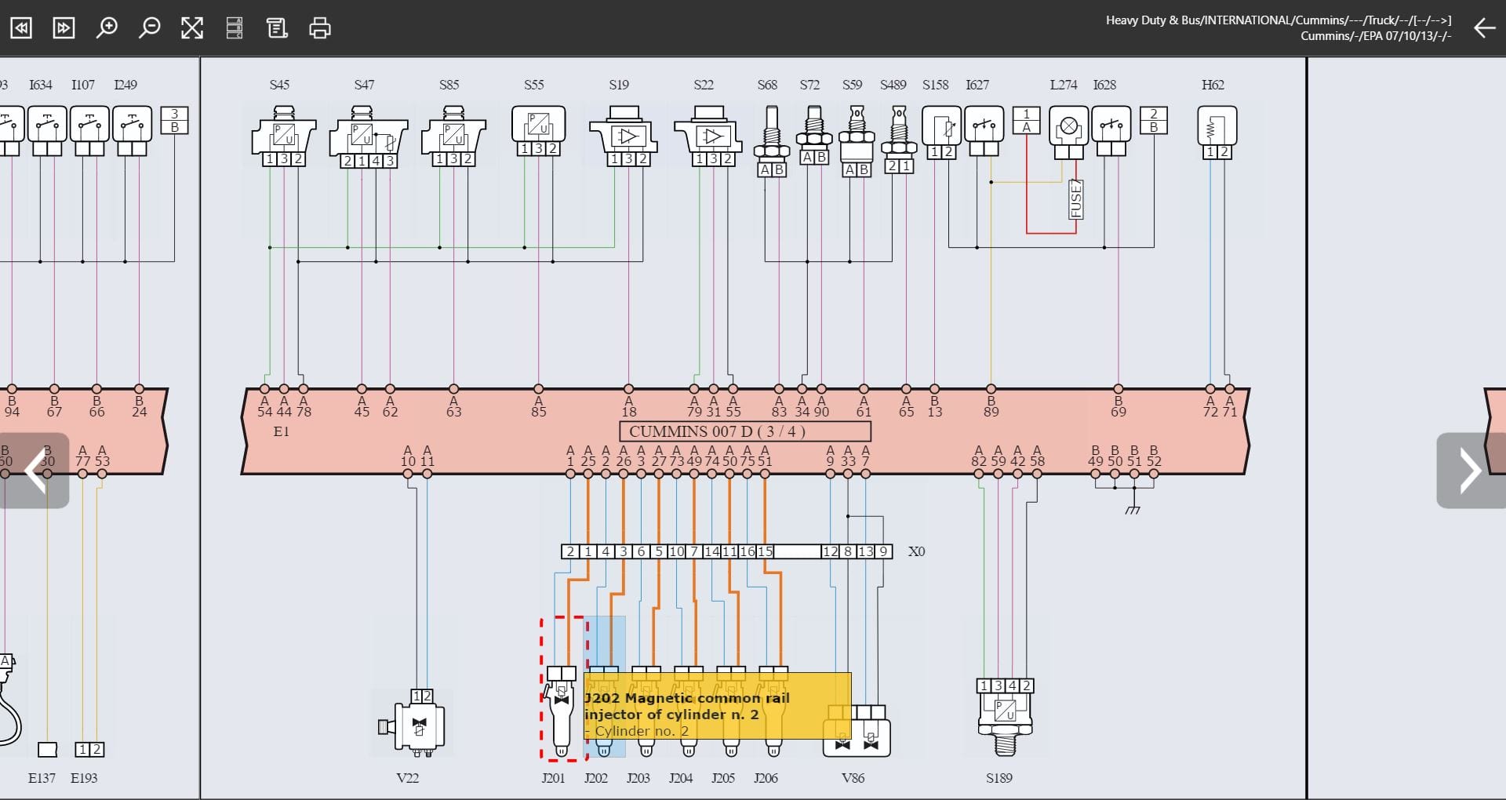Fit the diagram to screen with the arrows icon
The width and height of the screenshot is (1506, 800).
click(192, 28)
